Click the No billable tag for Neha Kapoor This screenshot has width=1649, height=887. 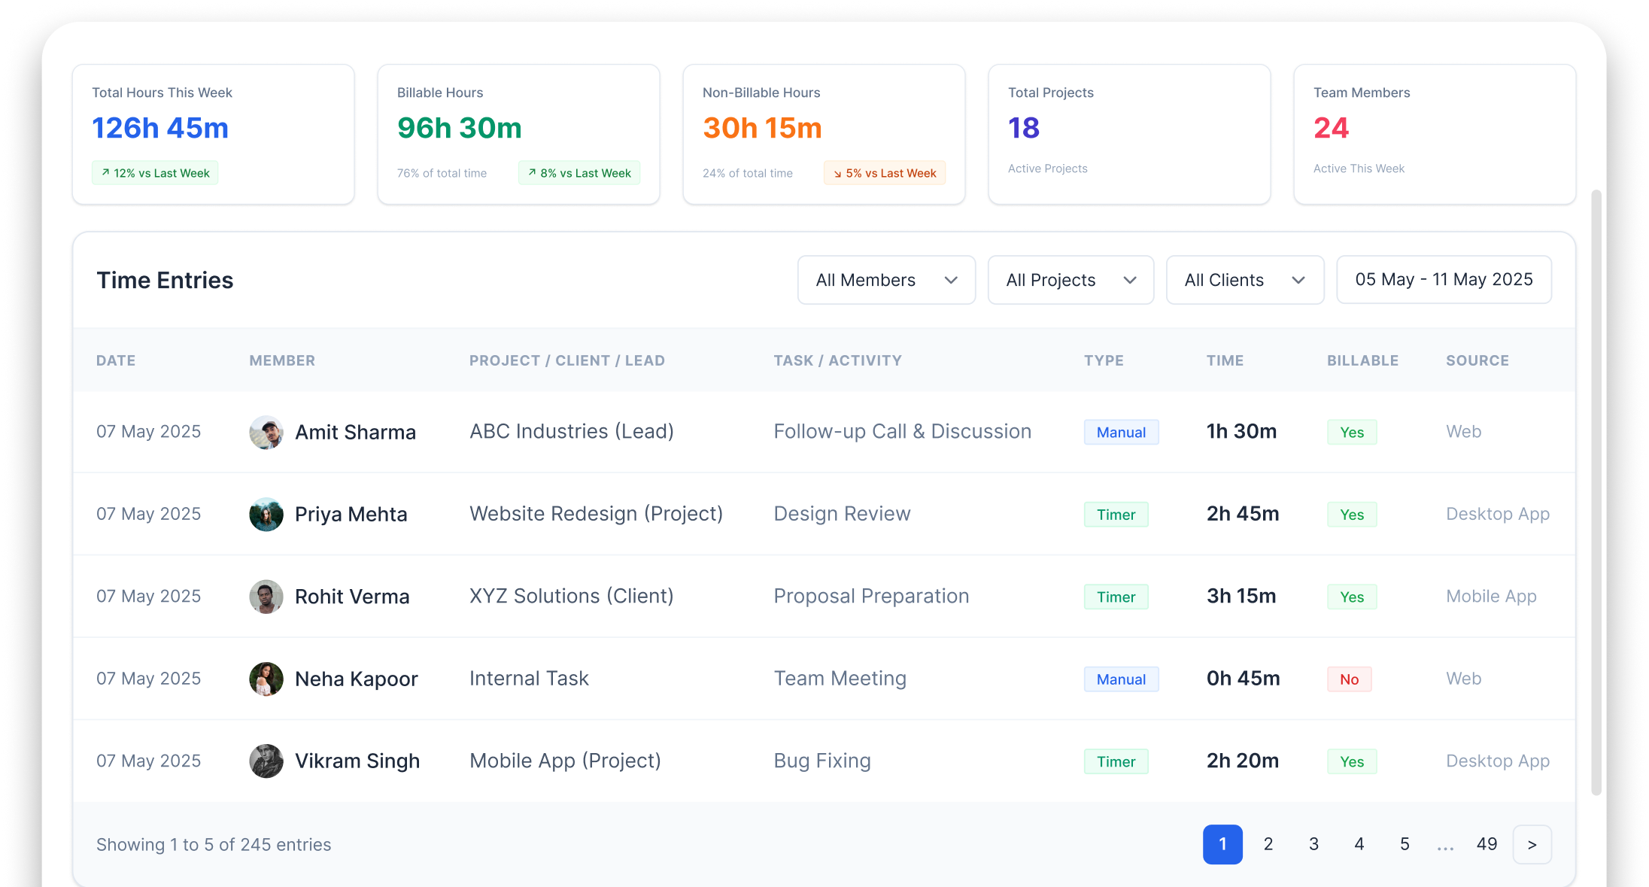pyautogui.click(x=1350, y=679)
